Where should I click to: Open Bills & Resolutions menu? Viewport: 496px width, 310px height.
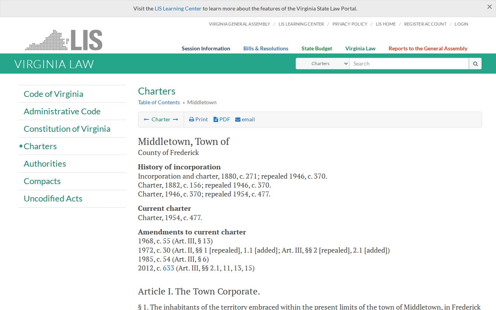(x=266, y=48)
